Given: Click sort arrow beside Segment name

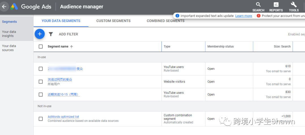Looking at the screenshot, I should point(71,47).
